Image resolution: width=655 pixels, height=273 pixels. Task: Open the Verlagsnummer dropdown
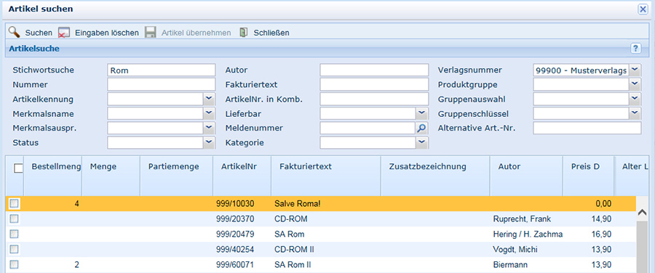click(635, 70)
